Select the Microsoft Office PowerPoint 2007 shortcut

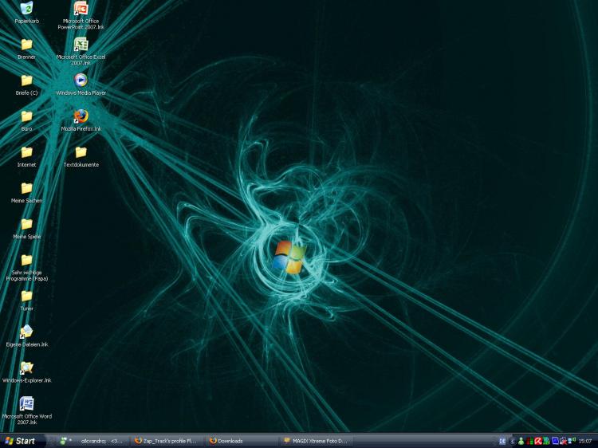(81, 10)
